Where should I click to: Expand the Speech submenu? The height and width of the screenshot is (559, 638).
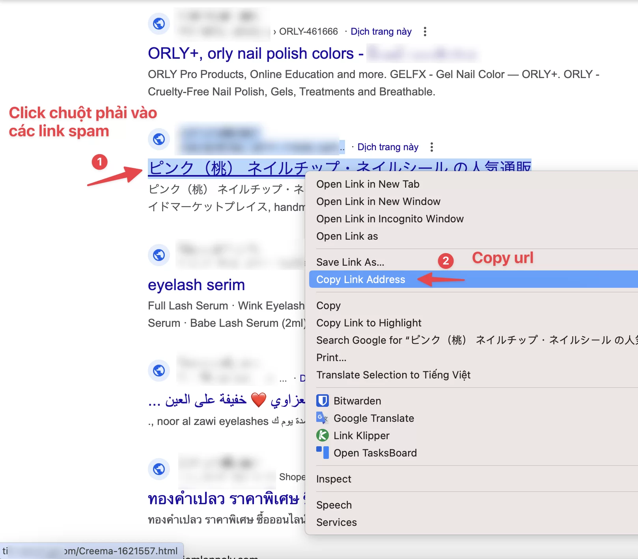click(473, 505)
